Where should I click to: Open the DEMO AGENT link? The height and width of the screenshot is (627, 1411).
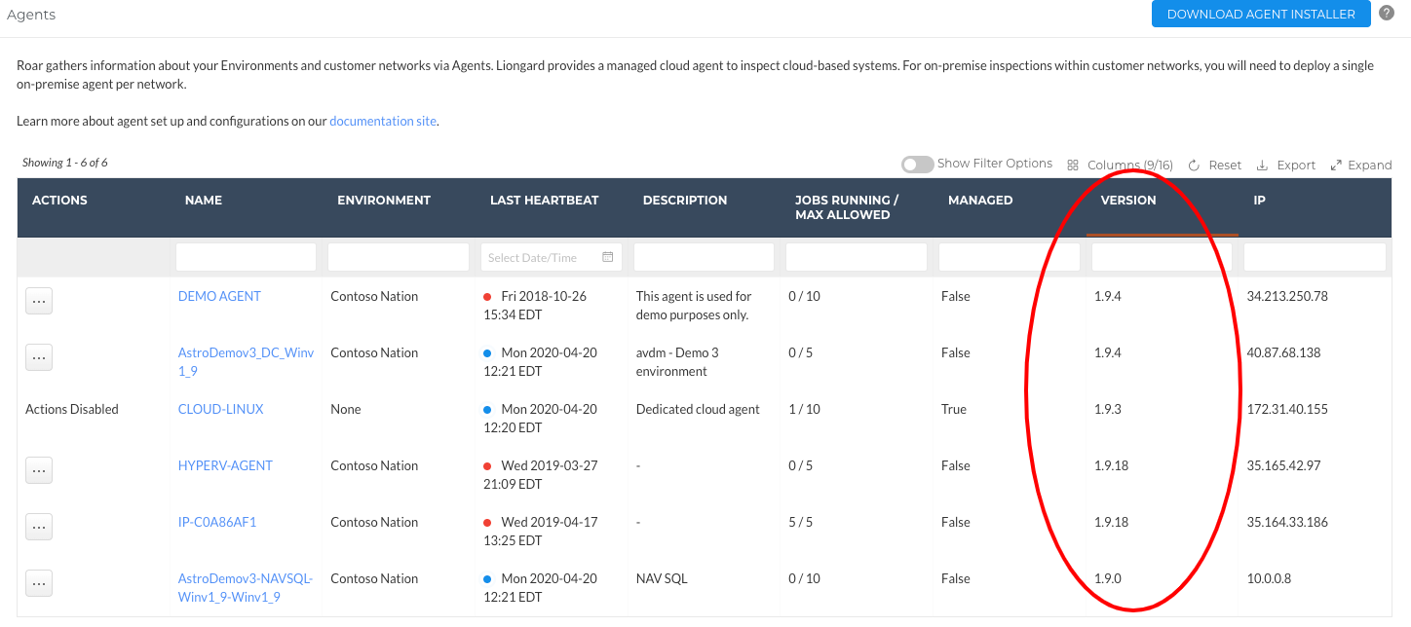tap(219, 296)
